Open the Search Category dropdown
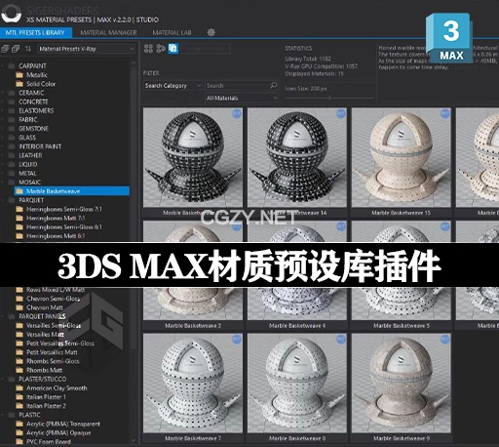Screen dimensions: 499x447 point(173,86)
